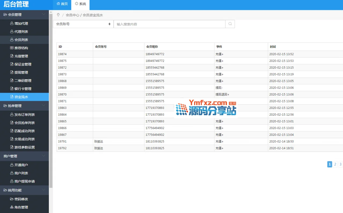Open 会员列表 in the sidebar

point(21,40)
